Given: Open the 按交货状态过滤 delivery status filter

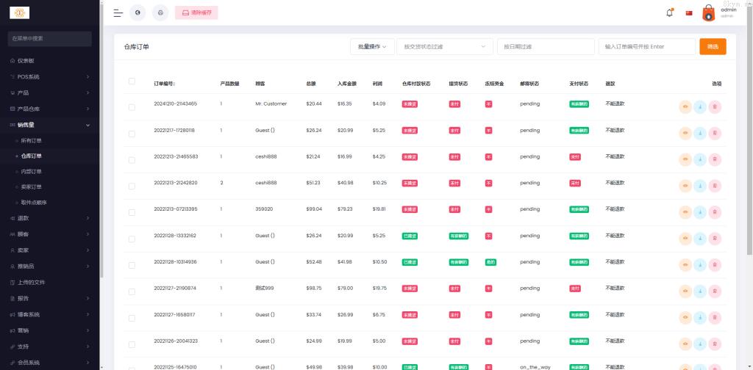Looking at the screenshot, I should click(445, 46).
